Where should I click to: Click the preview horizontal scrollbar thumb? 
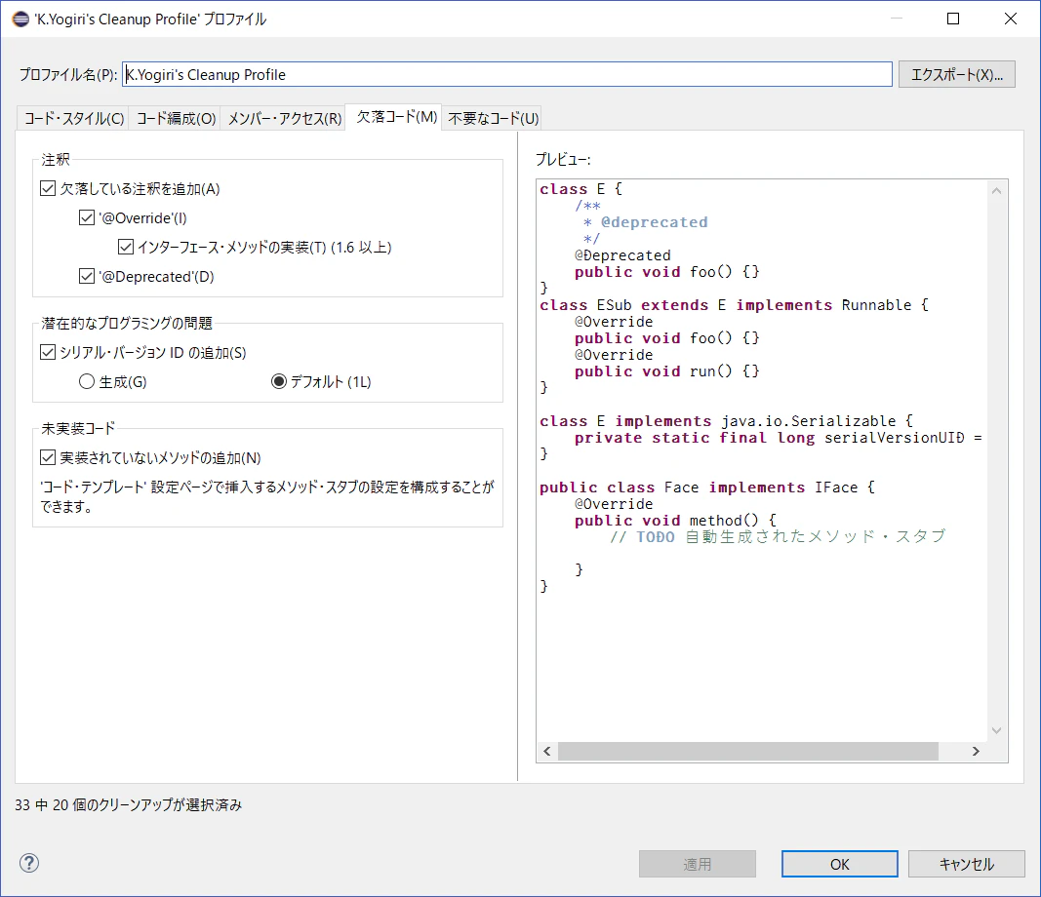[748, 751]
